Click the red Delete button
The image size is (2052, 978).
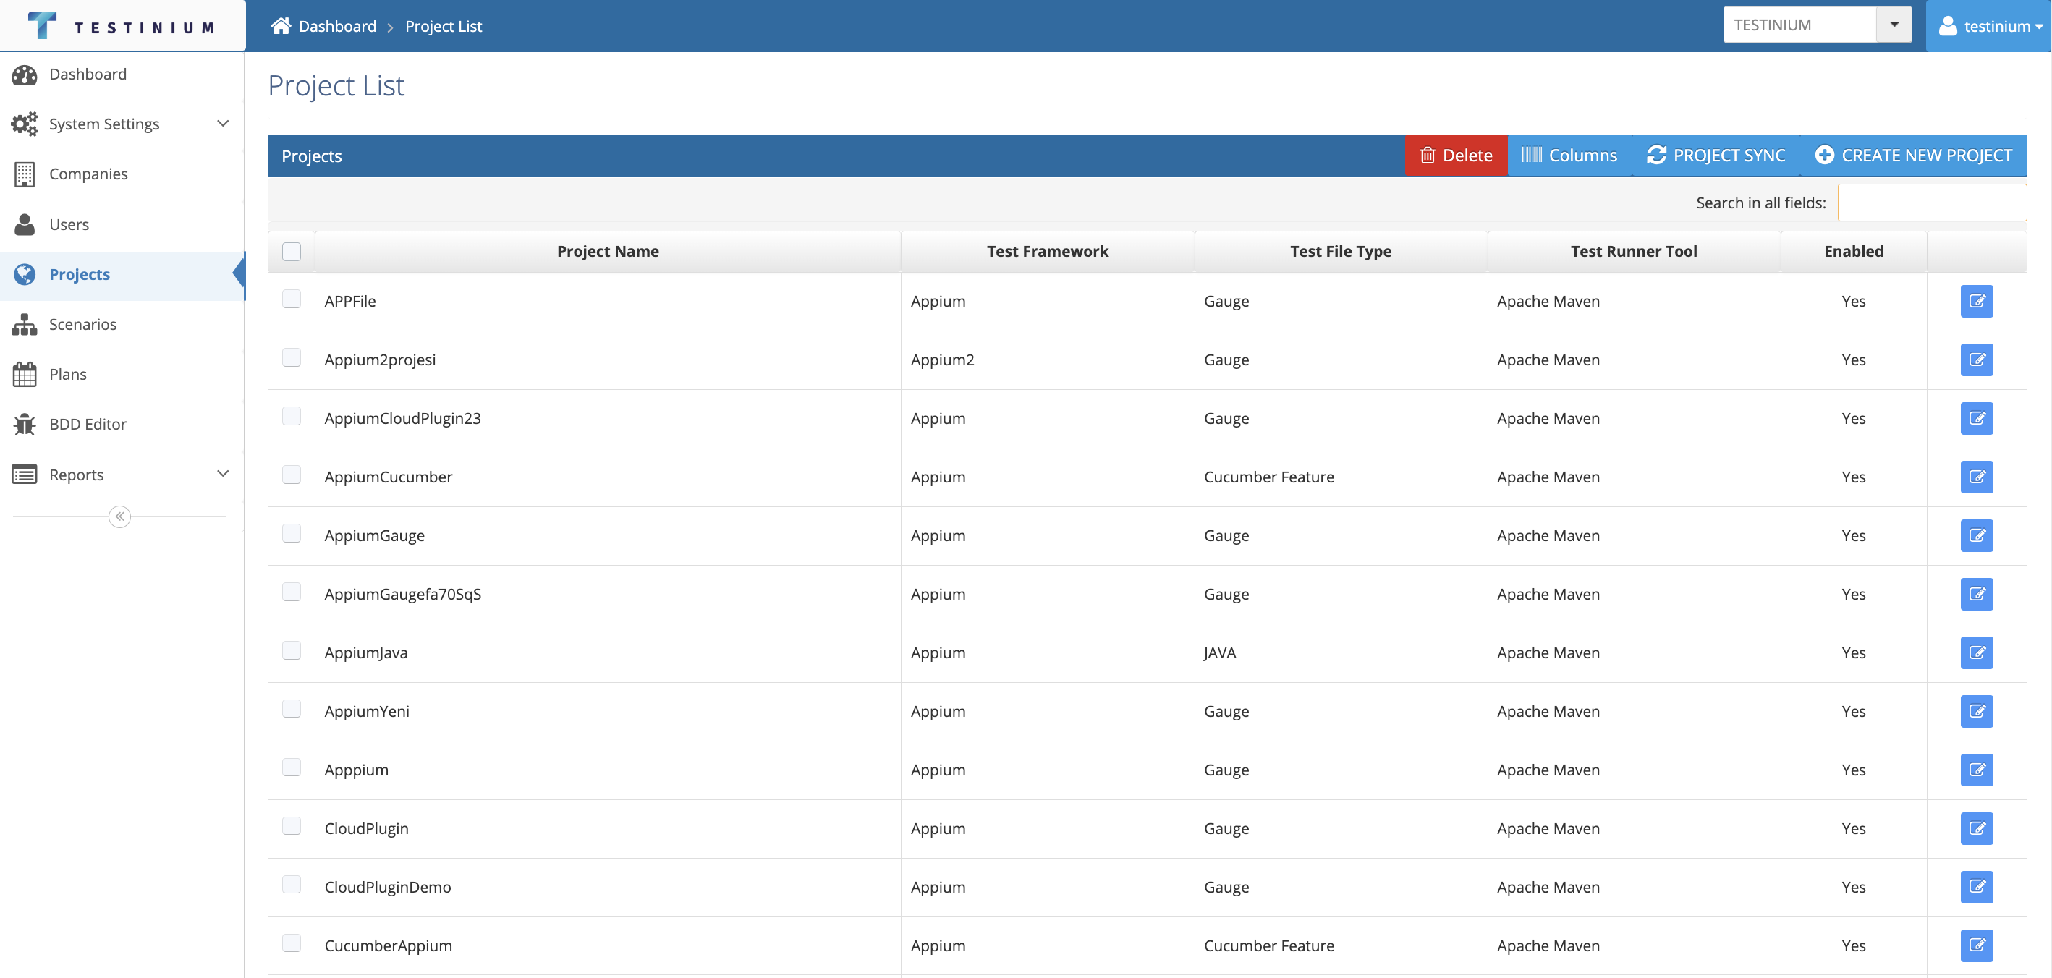coord(1455,156)
